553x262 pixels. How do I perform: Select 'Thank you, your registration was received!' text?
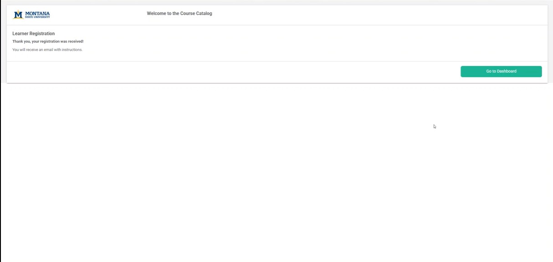(48, 41)
